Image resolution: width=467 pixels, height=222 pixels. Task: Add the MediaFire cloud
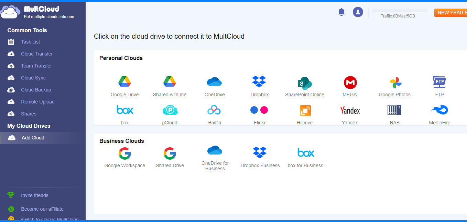pos(439,110)
